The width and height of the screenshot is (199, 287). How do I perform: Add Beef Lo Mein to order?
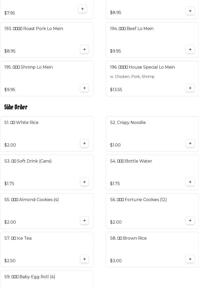pos(190,49)
